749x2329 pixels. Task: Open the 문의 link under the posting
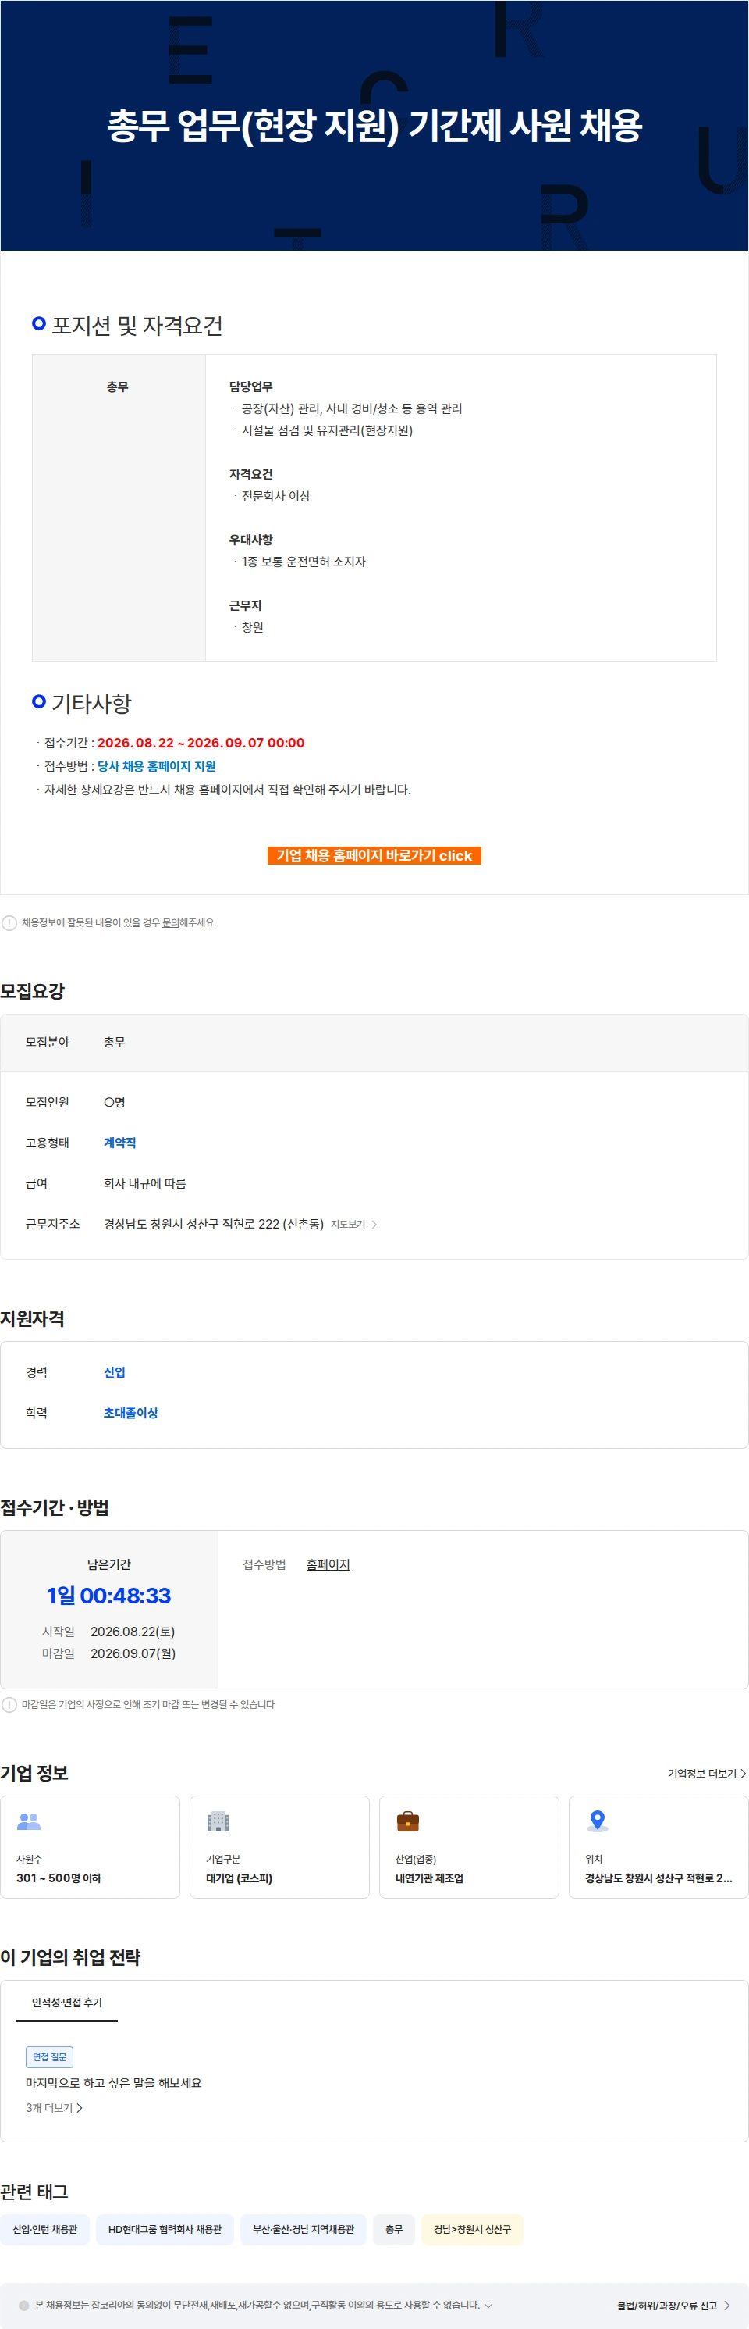[x=170, y=923]
